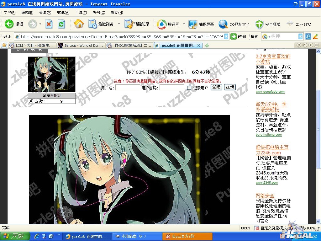
Task: Expand the 最近浏览 dropdown arrow
Action: coord(119,24)
